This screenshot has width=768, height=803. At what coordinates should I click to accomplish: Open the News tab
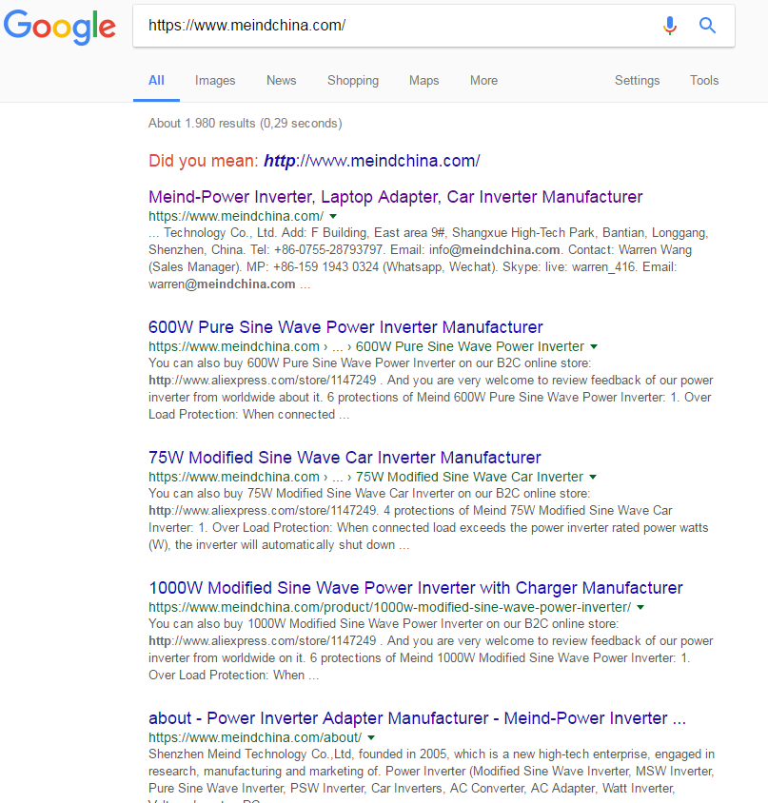(x=281, y=81)
